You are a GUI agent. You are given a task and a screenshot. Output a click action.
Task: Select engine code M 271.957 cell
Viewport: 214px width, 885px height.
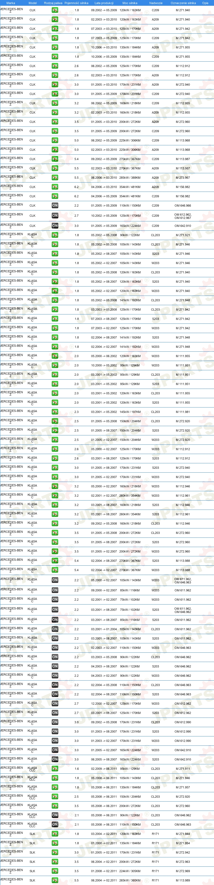183,787
